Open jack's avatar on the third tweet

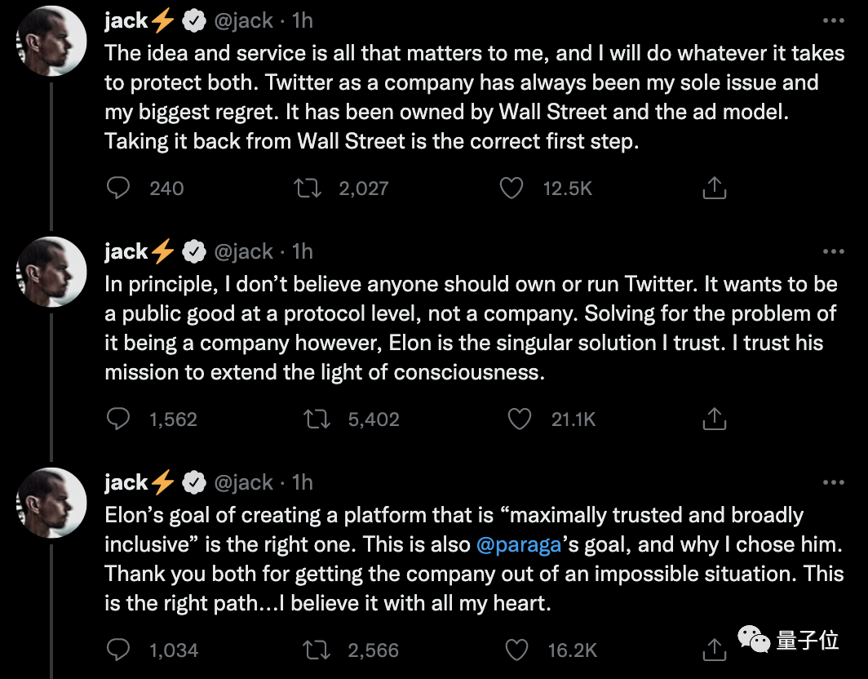coord(52,503)
